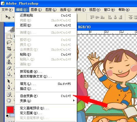Open the 图像(I) menu
137x122 pixels.
(36, 10)
